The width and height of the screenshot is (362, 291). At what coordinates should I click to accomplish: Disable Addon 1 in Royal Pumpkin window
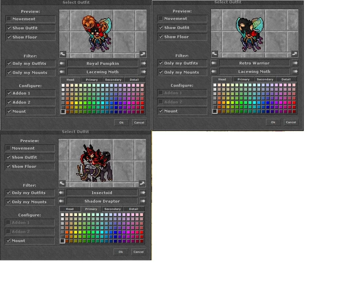pos(30,93)
